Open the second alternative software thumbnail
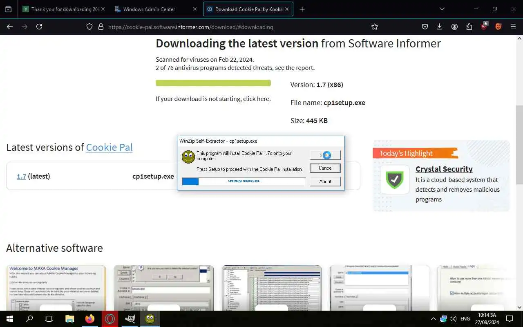 (x=164, y=288)
